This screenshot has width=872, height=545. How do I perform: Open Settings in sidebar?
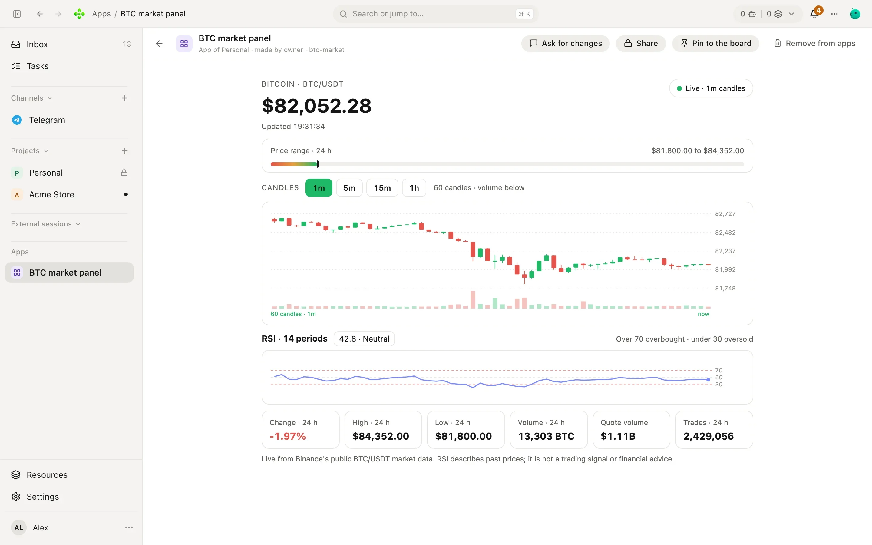(69, 496)
